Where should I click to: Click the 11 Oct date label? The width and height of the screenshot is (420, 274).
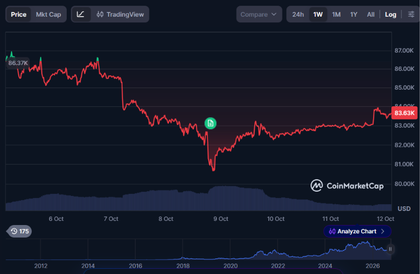(330, 219)
